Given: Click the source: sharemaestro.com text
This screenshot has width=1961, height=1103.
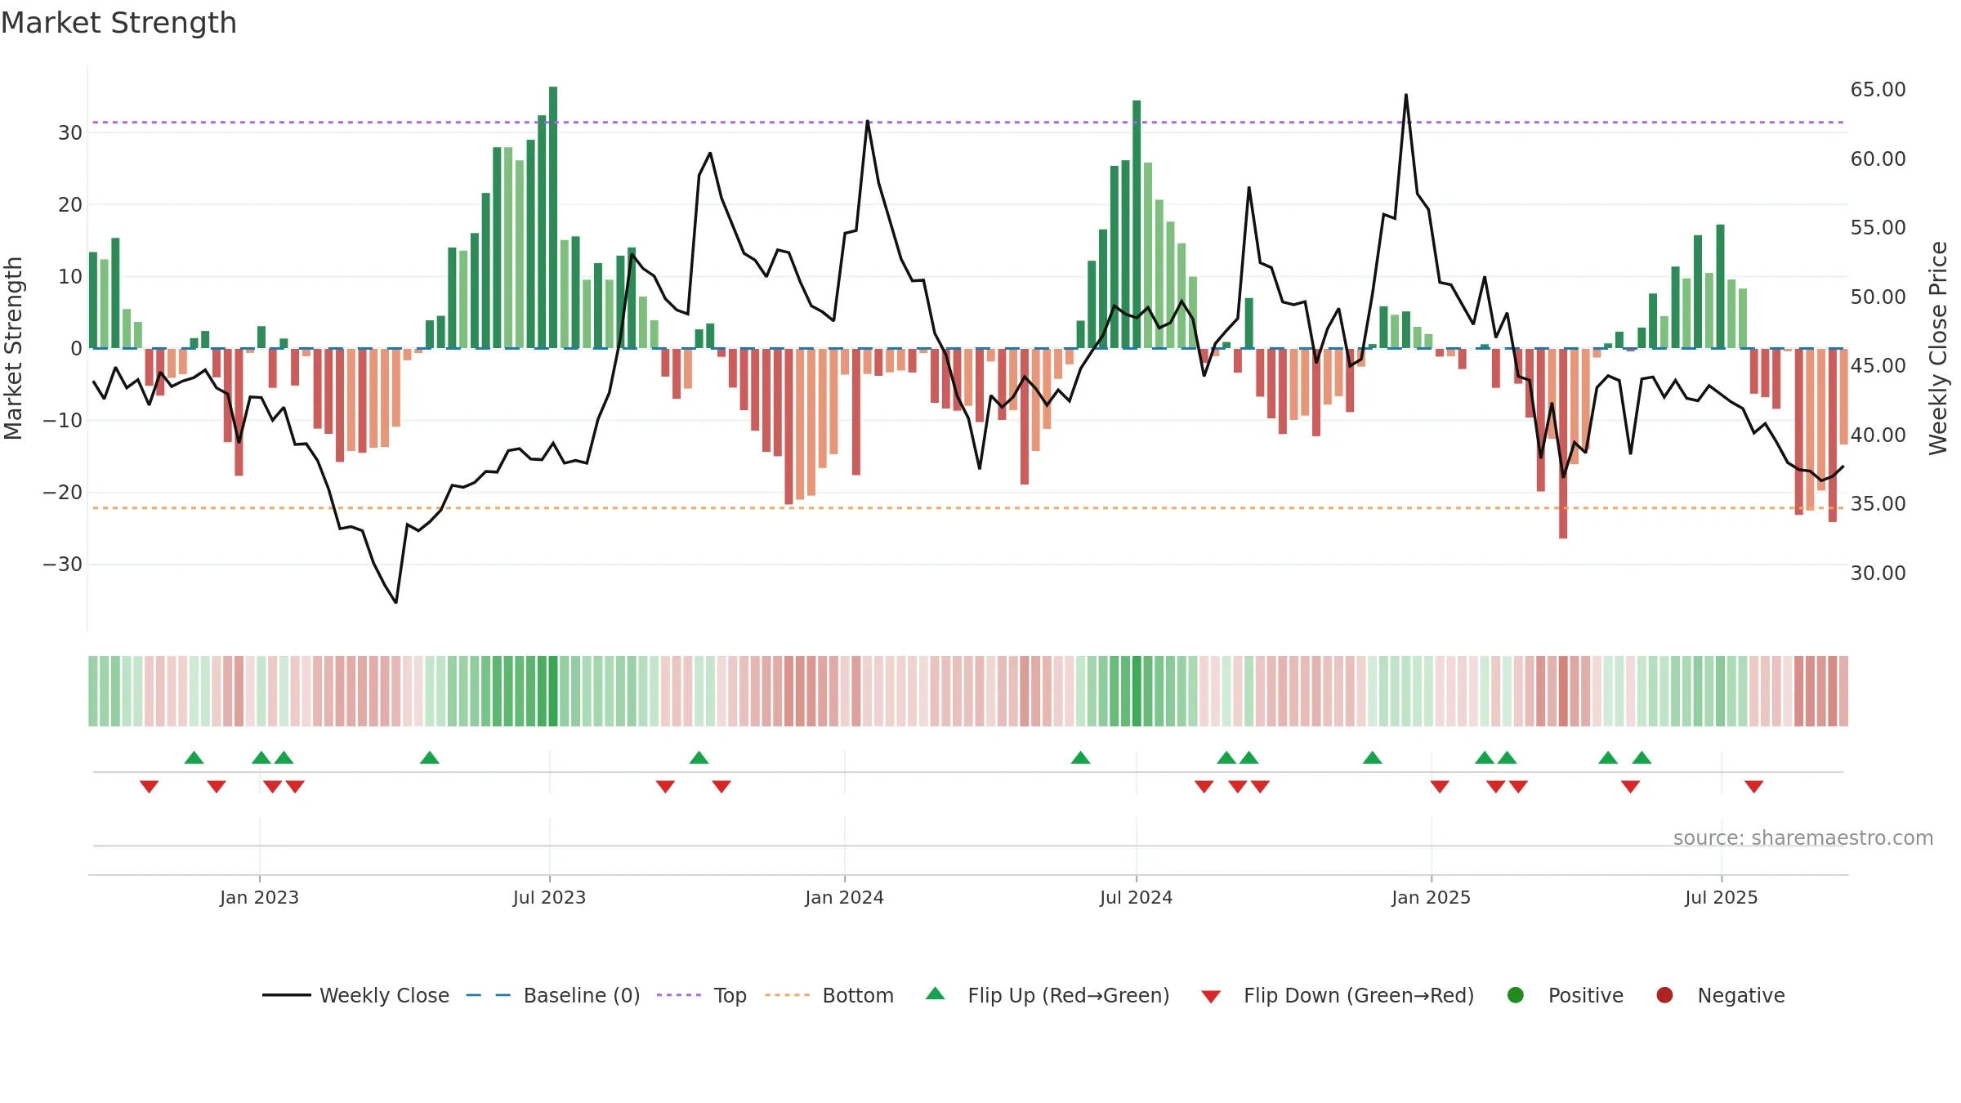Looking at the screenshot, I should (1803, 838).
